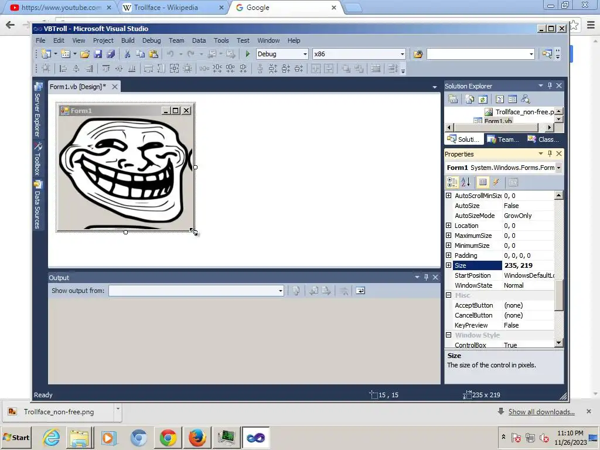Expand the MaximumSize property
The width and height of the screenshot is (600, 450).
click(x=448, y=236)
